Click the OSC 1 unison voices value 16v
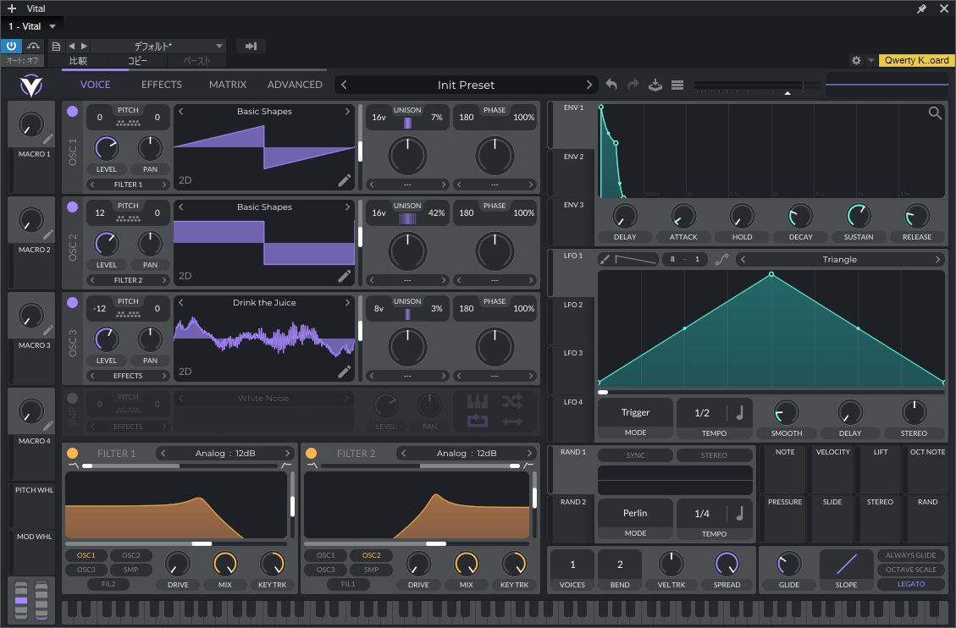This screenshot has height=628, width=956. click(x=379, y=117)
